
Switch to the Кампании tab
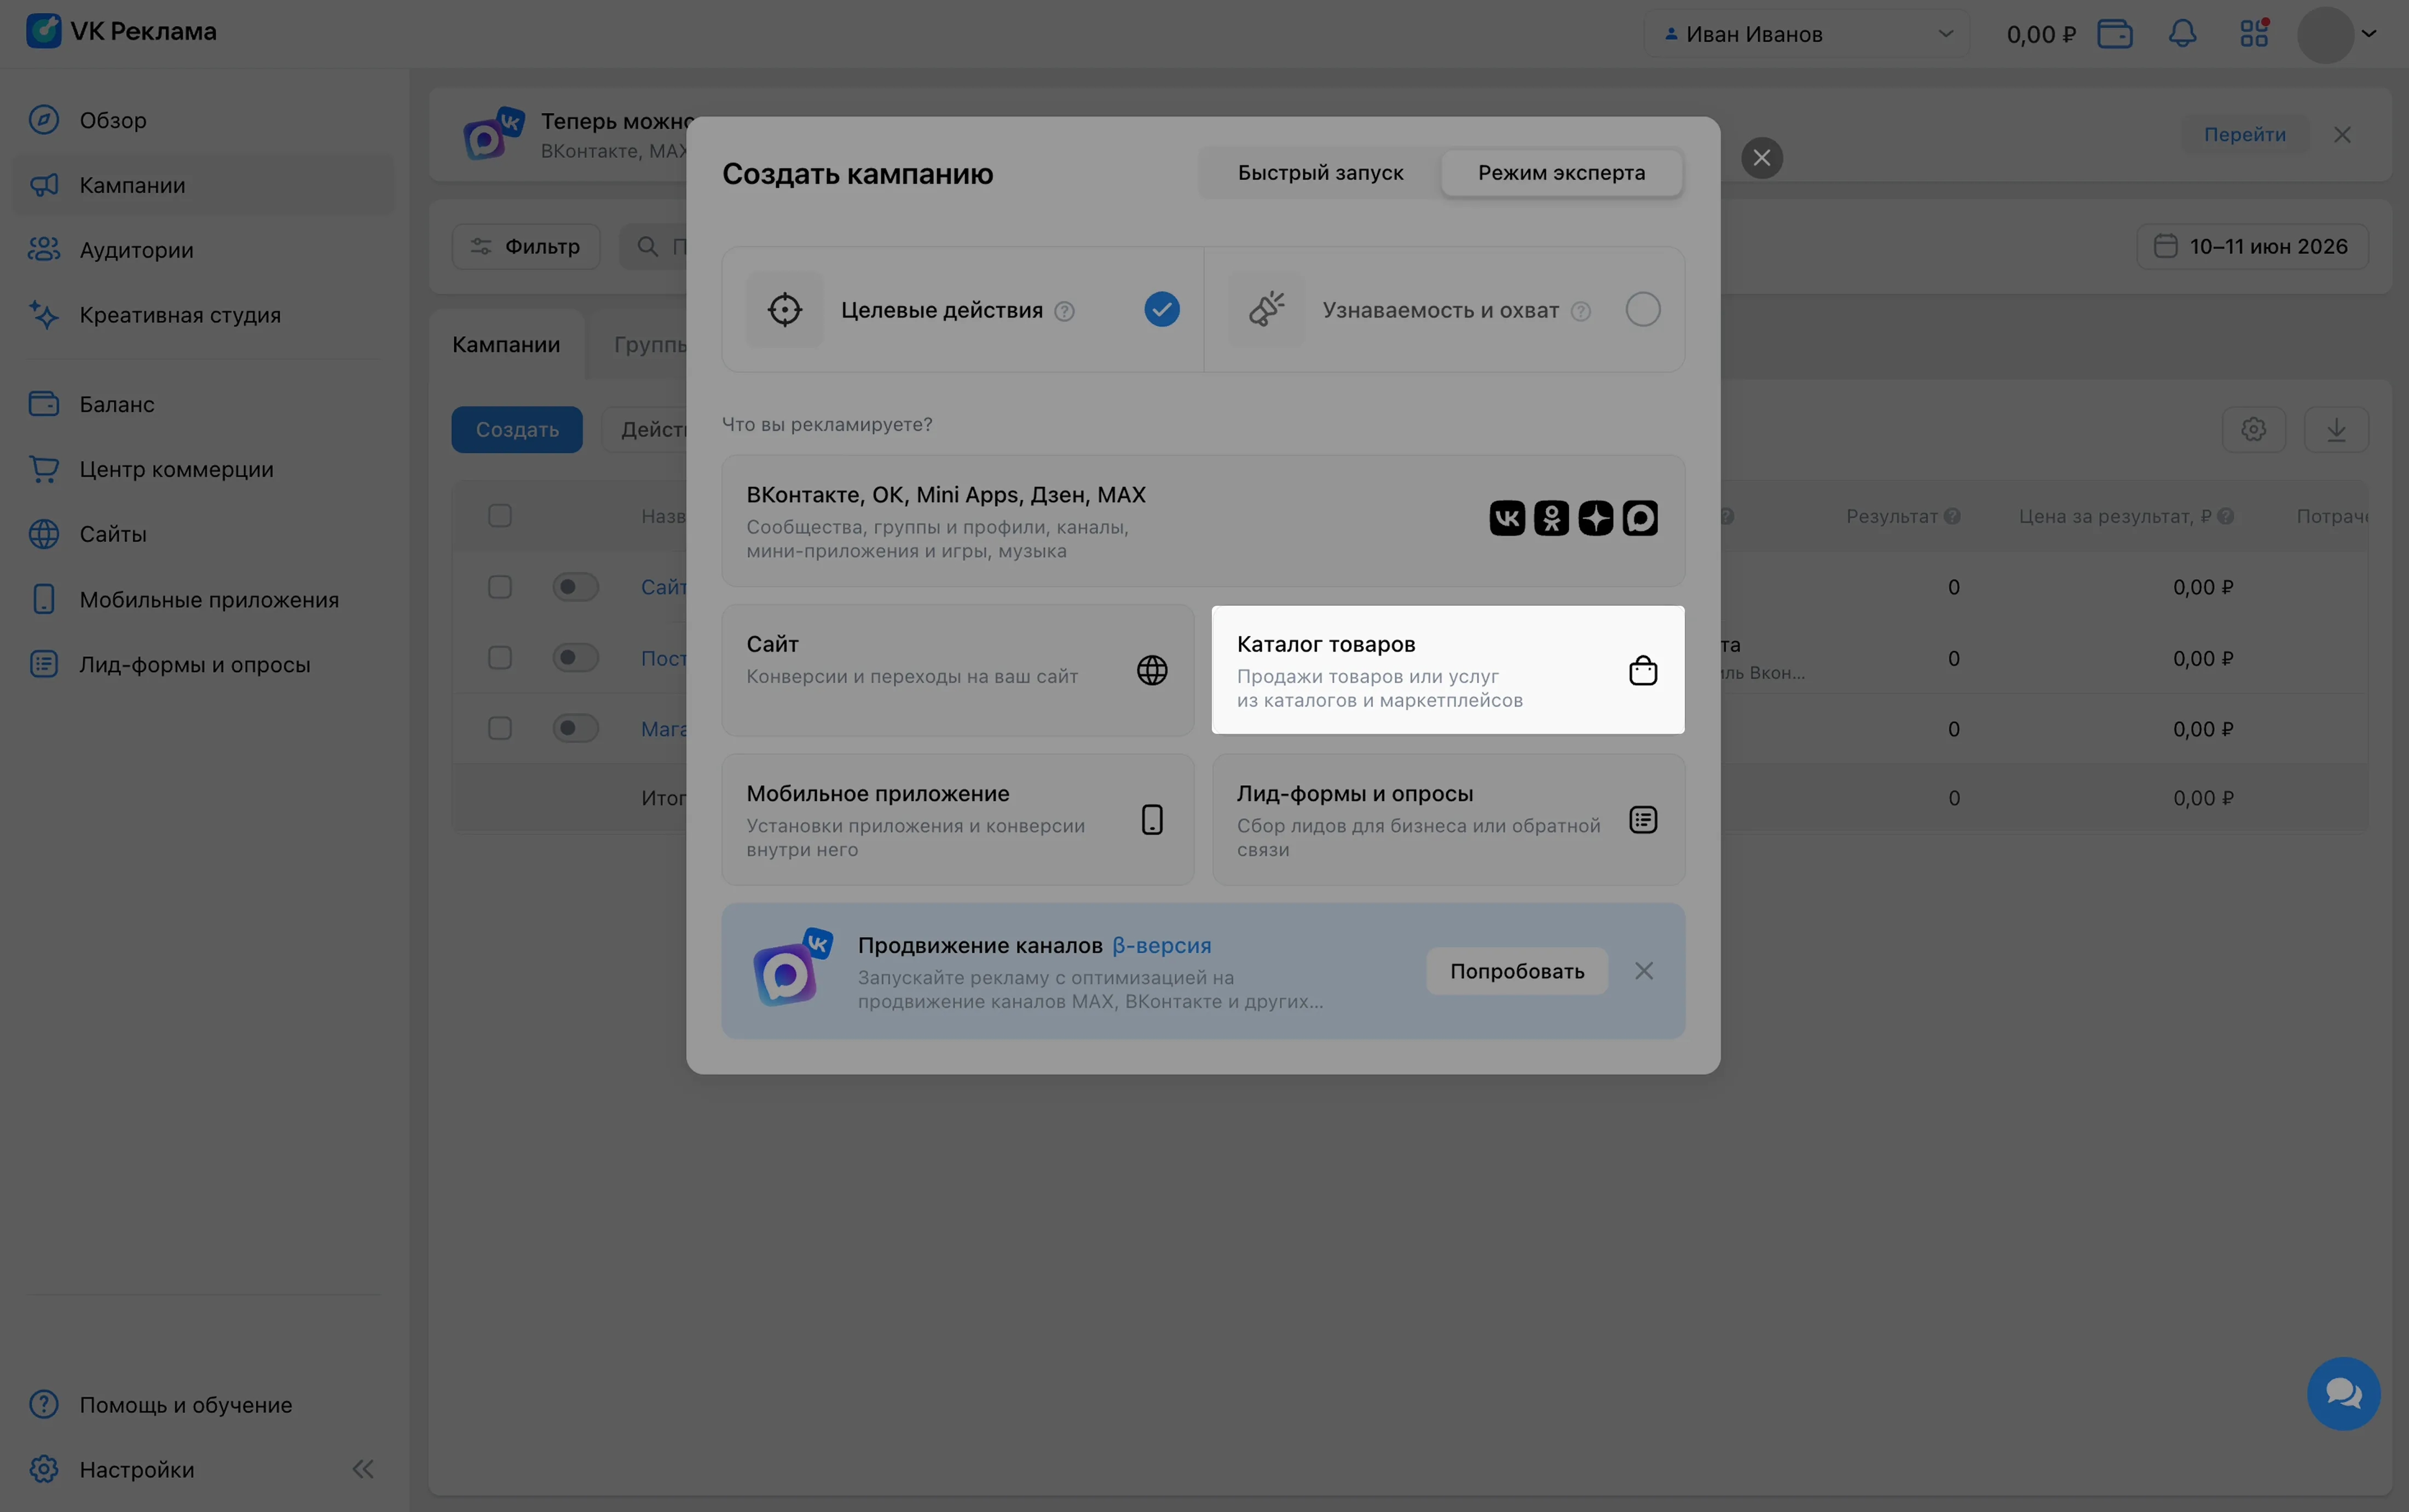506,344
